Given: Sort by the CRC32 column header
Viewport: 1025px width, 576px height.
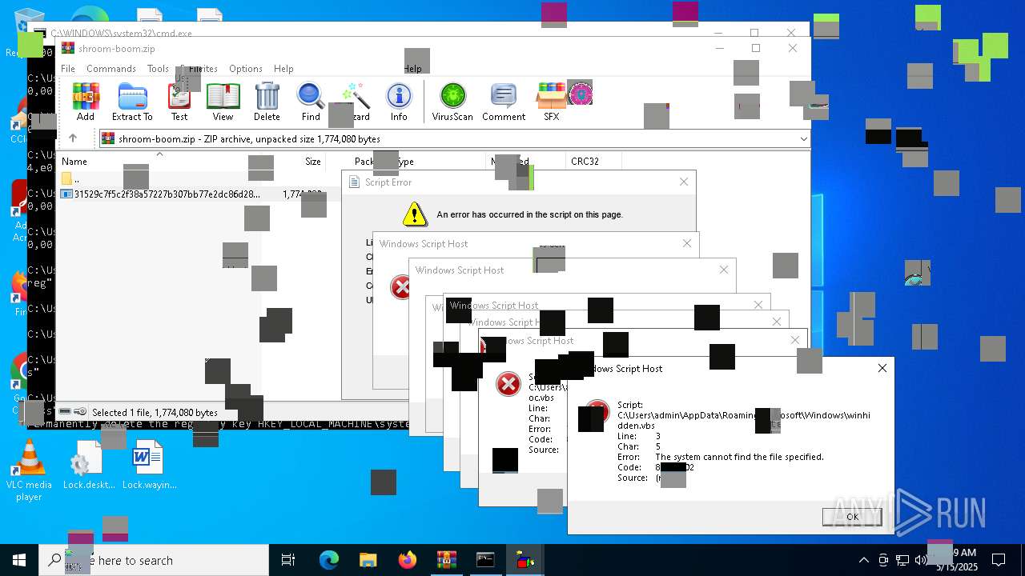Looking at the screenshot, I should (x=585, y=162).
